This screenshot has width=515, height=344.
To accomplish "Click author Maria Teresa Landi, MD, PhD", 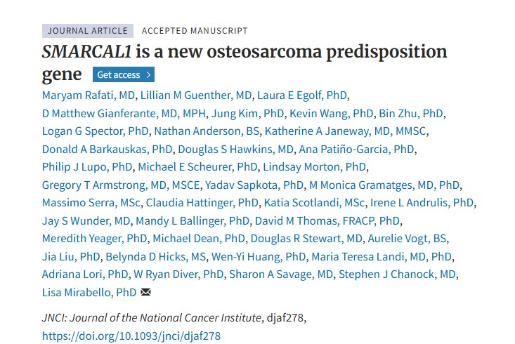I will pyautogui.click(x=382, y=256).
